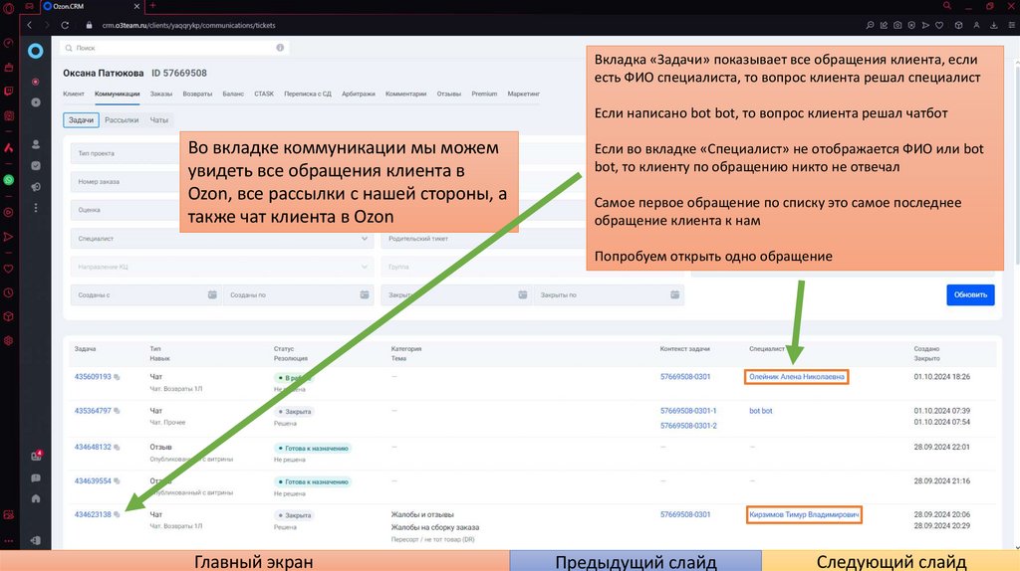
Task: Click the 'Готова к назначению' status of task 434648132
Action: pos(313,449)
